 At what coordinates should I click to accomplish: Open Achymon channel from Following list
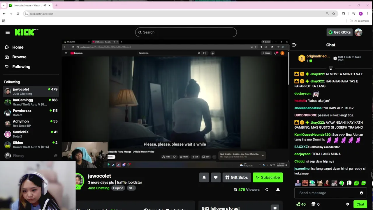coord(31,123)
